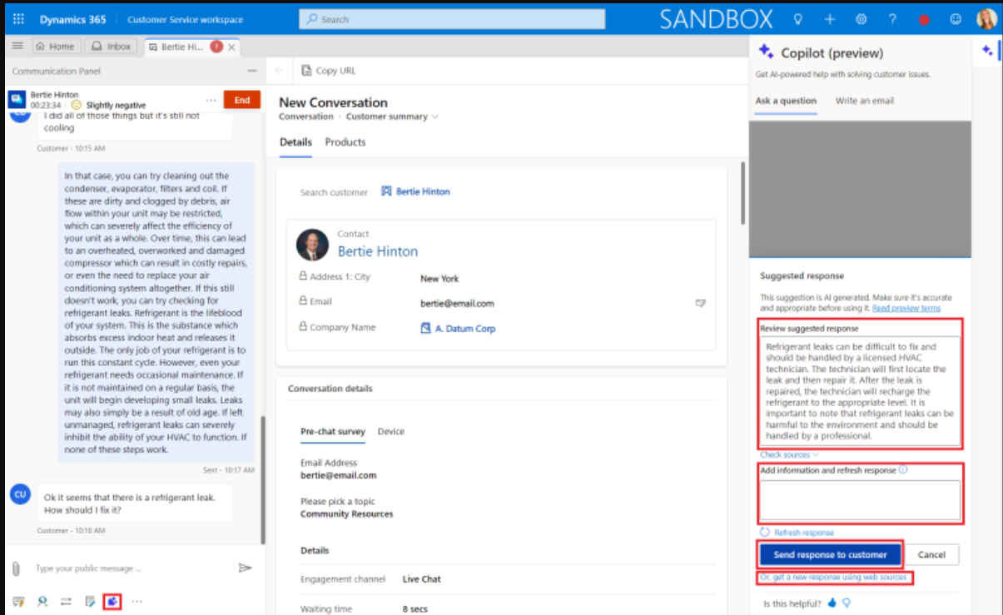The width and height of the screenshot is (1003, 615).
Task: Open the consult agent icon
Action: tap(42, 601)
